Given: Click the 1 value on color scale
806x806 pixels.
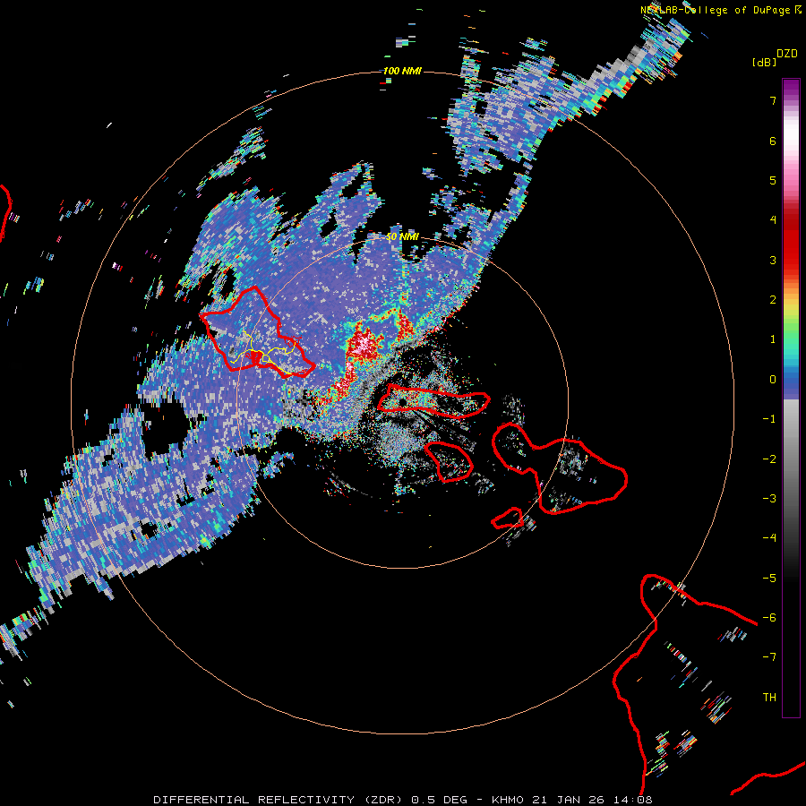Looking at the screenshot, I should point(773,339).
